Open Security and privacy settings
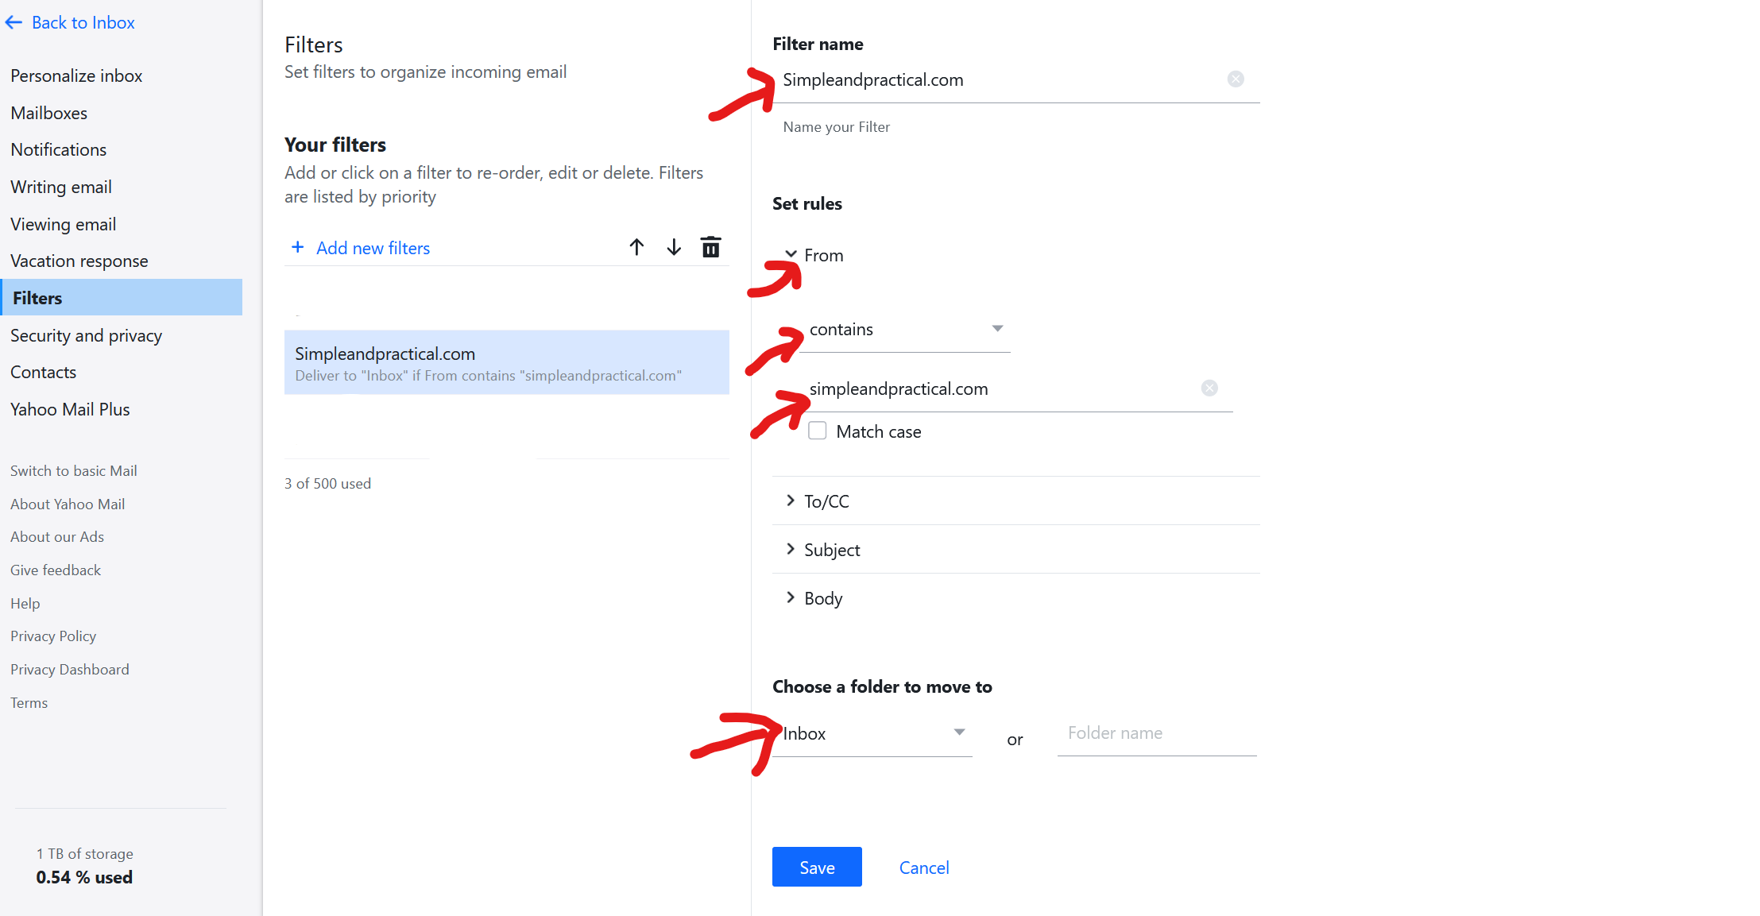 (x=86, y=335)
